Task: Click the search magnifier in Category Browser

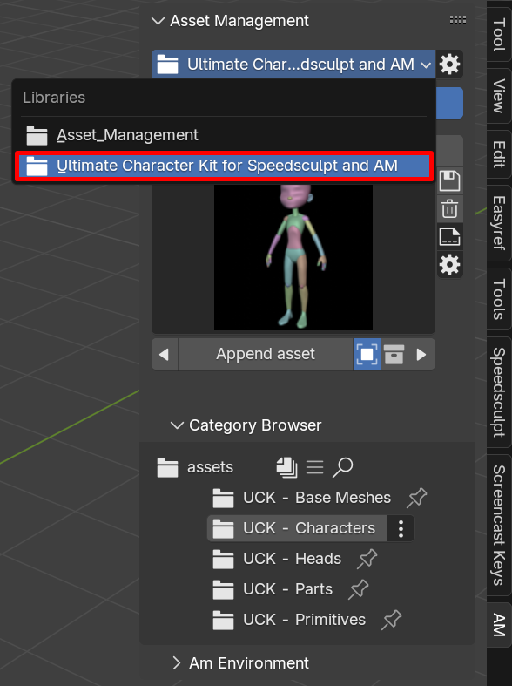Action: coord(342,467)
